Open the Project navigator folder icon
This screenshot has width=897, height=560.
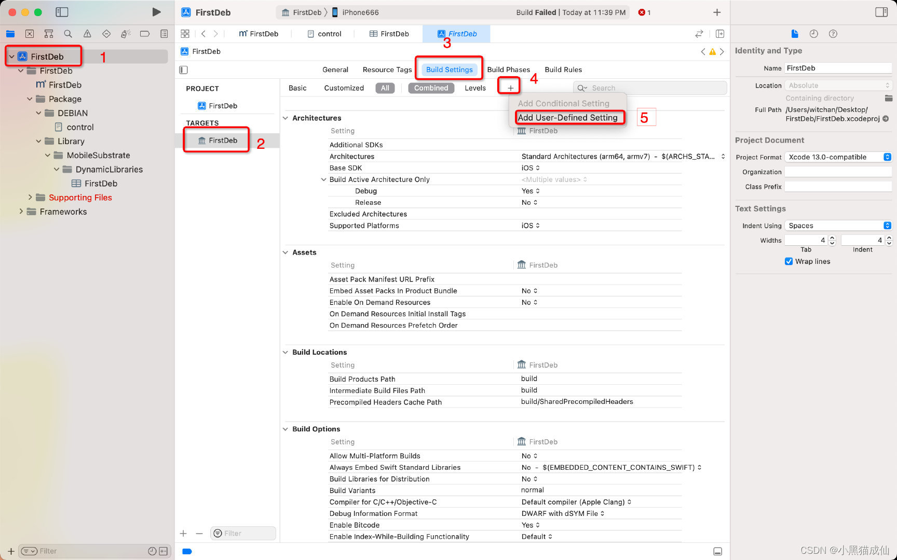tap(10, 34)
